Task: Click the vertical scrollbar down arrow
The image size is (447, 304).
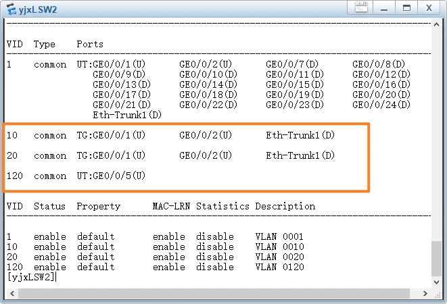Action: tap(436, 283)
